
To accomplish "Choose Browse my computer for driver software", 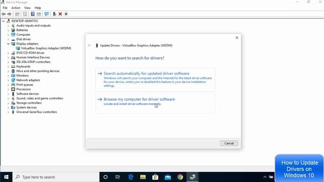I will click(x=155, y=104).
